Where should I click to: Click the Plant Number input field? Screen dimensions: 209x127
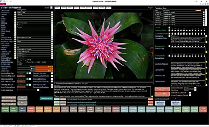click(21, 10)
